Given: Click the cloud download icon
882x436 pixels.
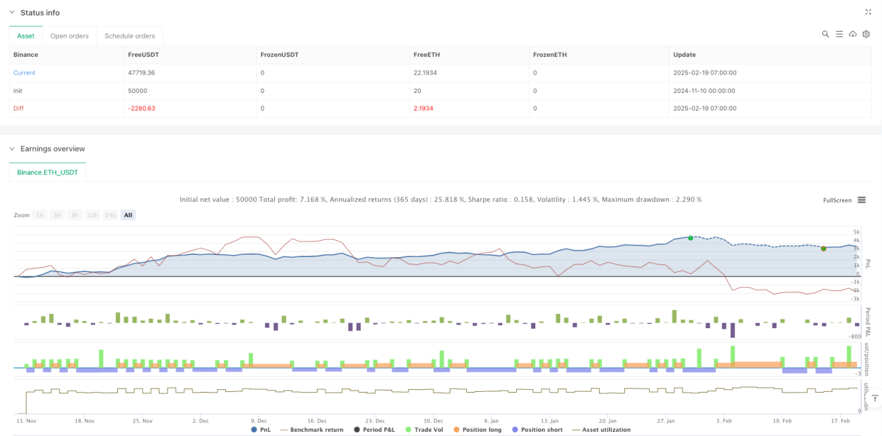Looking at the screenshot, I should pyautogui.click(x=853, y=34).
